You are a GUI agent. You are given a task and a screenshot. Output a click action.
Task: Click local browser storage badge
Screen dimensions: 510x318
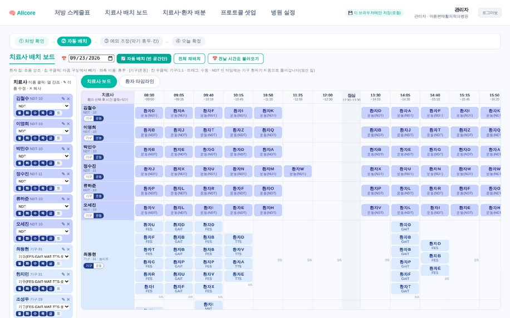[374, 13]
